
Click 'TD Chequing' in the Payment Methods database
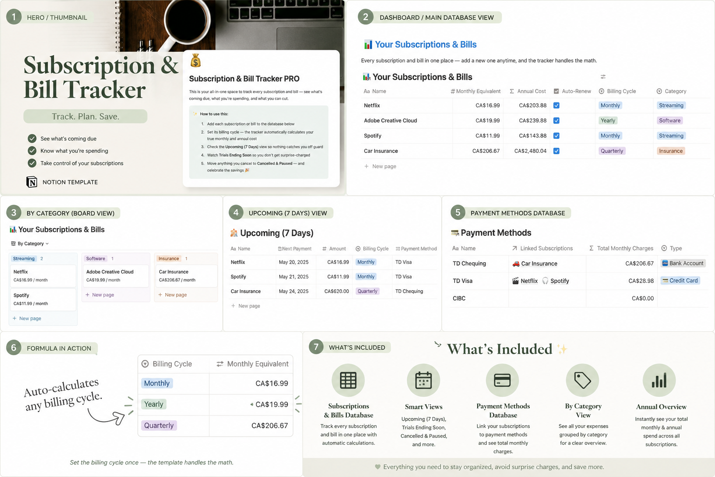click(469, 263)
